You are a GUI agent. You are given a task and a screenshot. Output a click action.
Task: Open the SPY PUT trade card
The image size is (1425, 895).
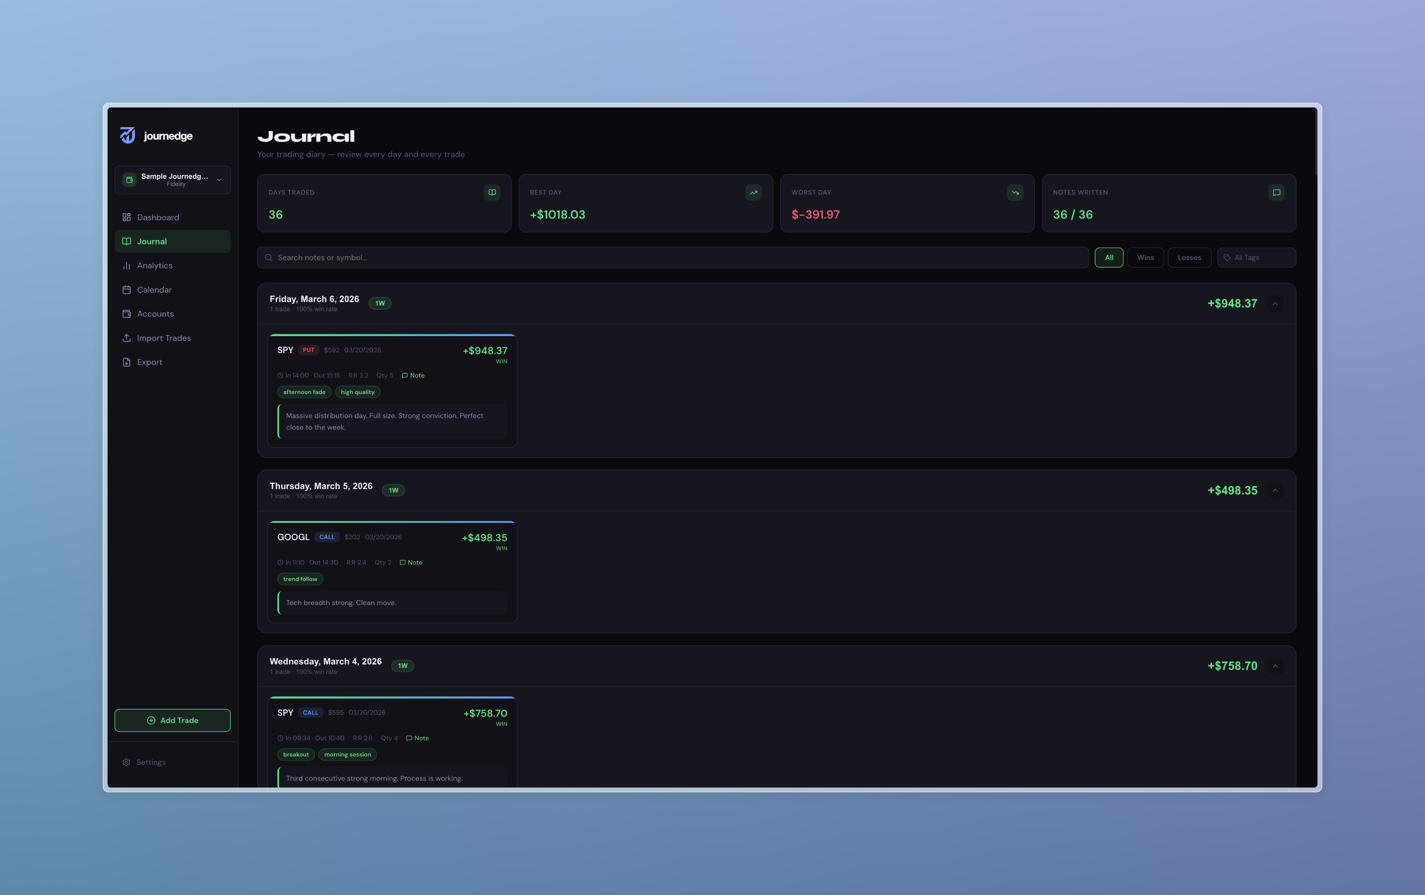click(392, 391)
